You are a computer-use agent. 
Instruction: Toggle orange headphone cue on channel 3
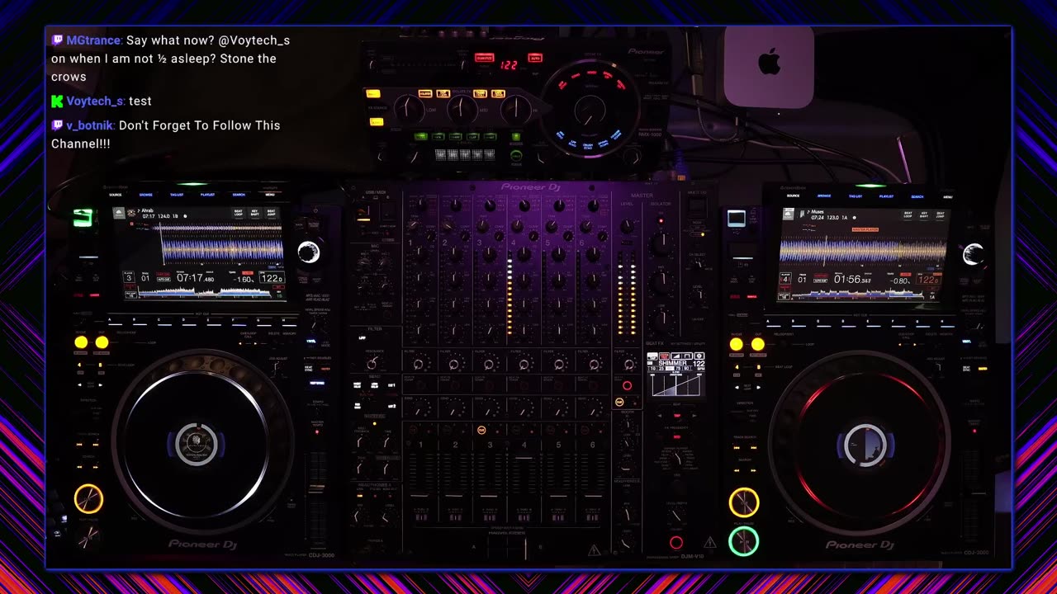click(x=481, y=430)
